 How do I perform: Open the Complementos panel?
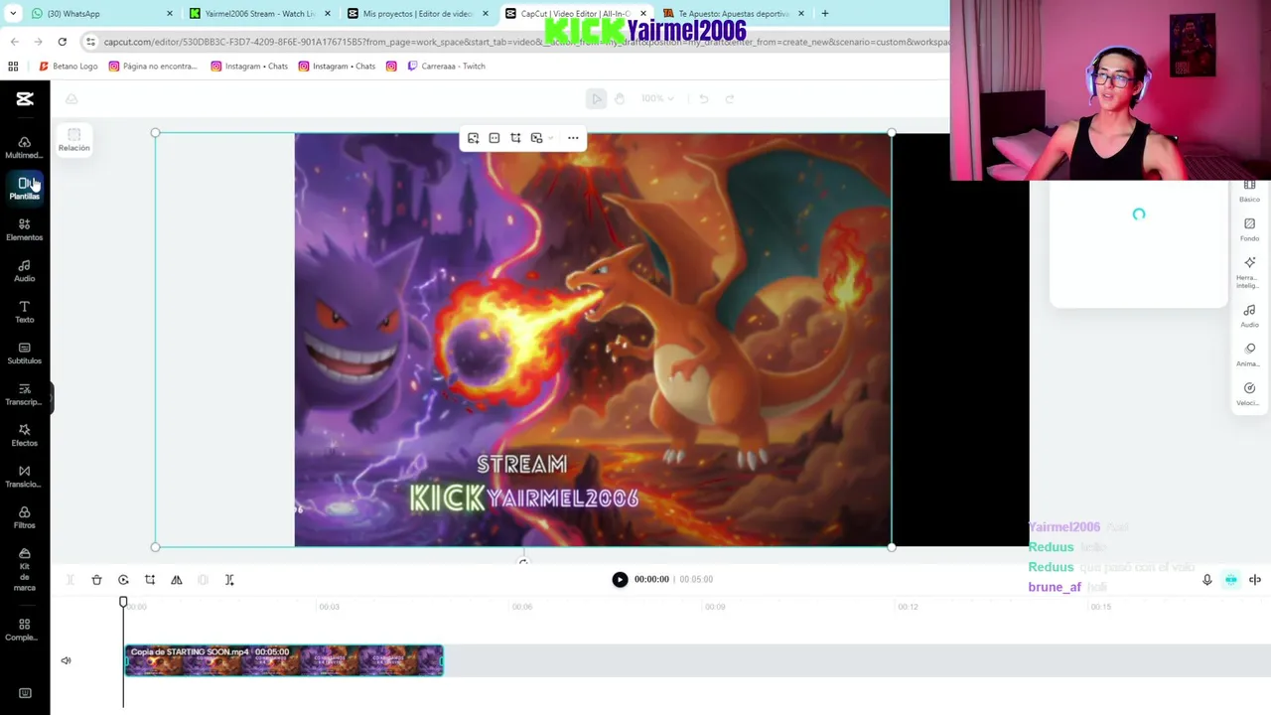pos(24,630)
